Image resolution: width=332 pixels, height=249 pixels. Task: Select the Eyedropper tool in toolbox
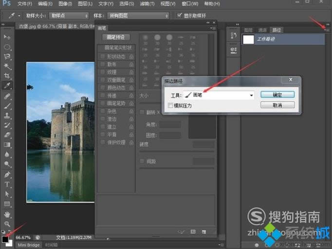(7, 85)
